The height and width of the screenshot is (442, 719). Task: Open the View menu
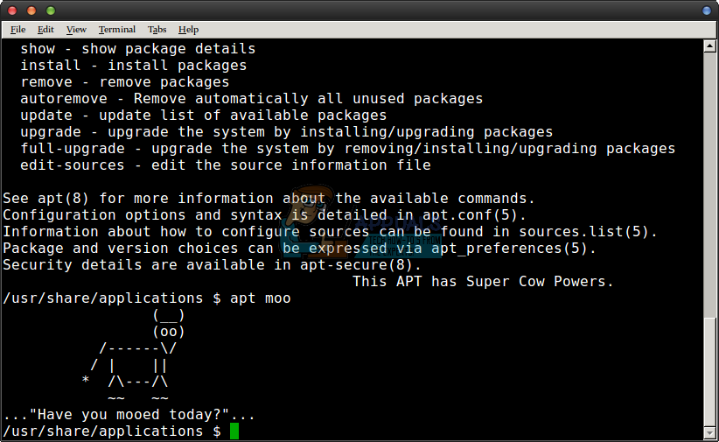point(76,30)
